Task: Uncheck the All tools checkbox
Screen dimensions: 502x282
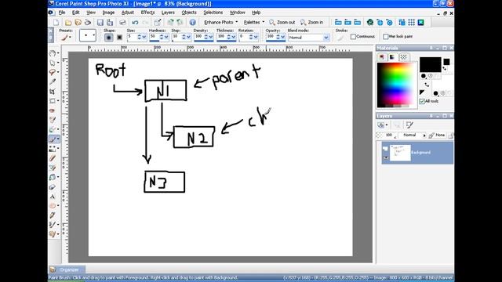Action: [422, 101]
